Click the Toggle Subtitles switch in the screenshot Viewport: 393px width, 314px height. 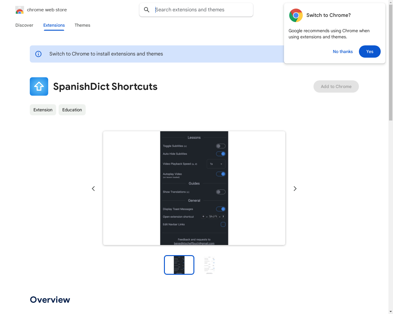(x=221, y=146)
